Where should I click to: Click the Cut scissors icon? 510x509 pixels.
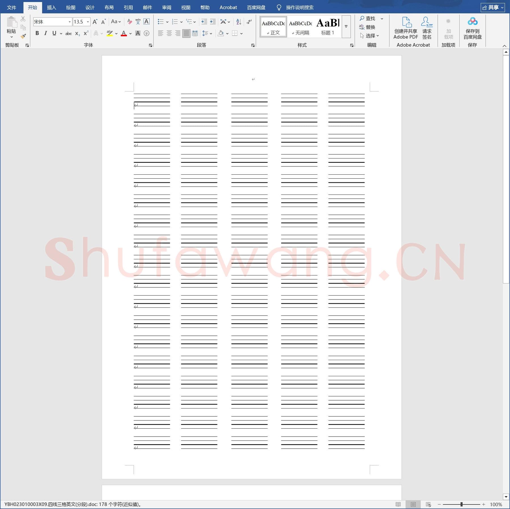[x=23, y=19]
